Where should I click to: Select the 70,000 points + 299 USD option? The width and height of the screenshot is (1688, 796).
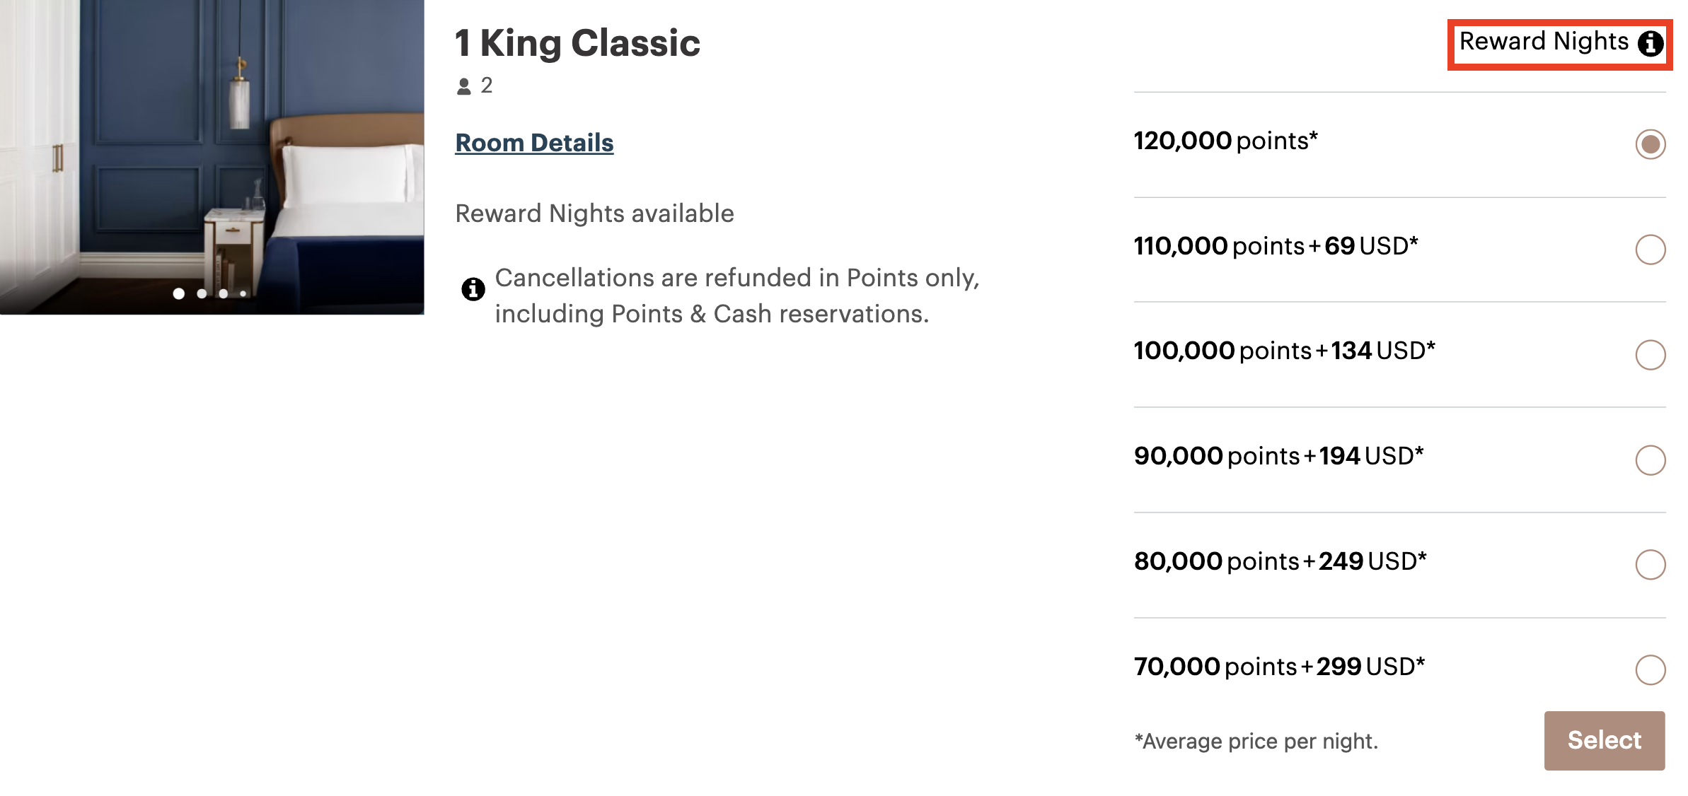pos(1651,668)
